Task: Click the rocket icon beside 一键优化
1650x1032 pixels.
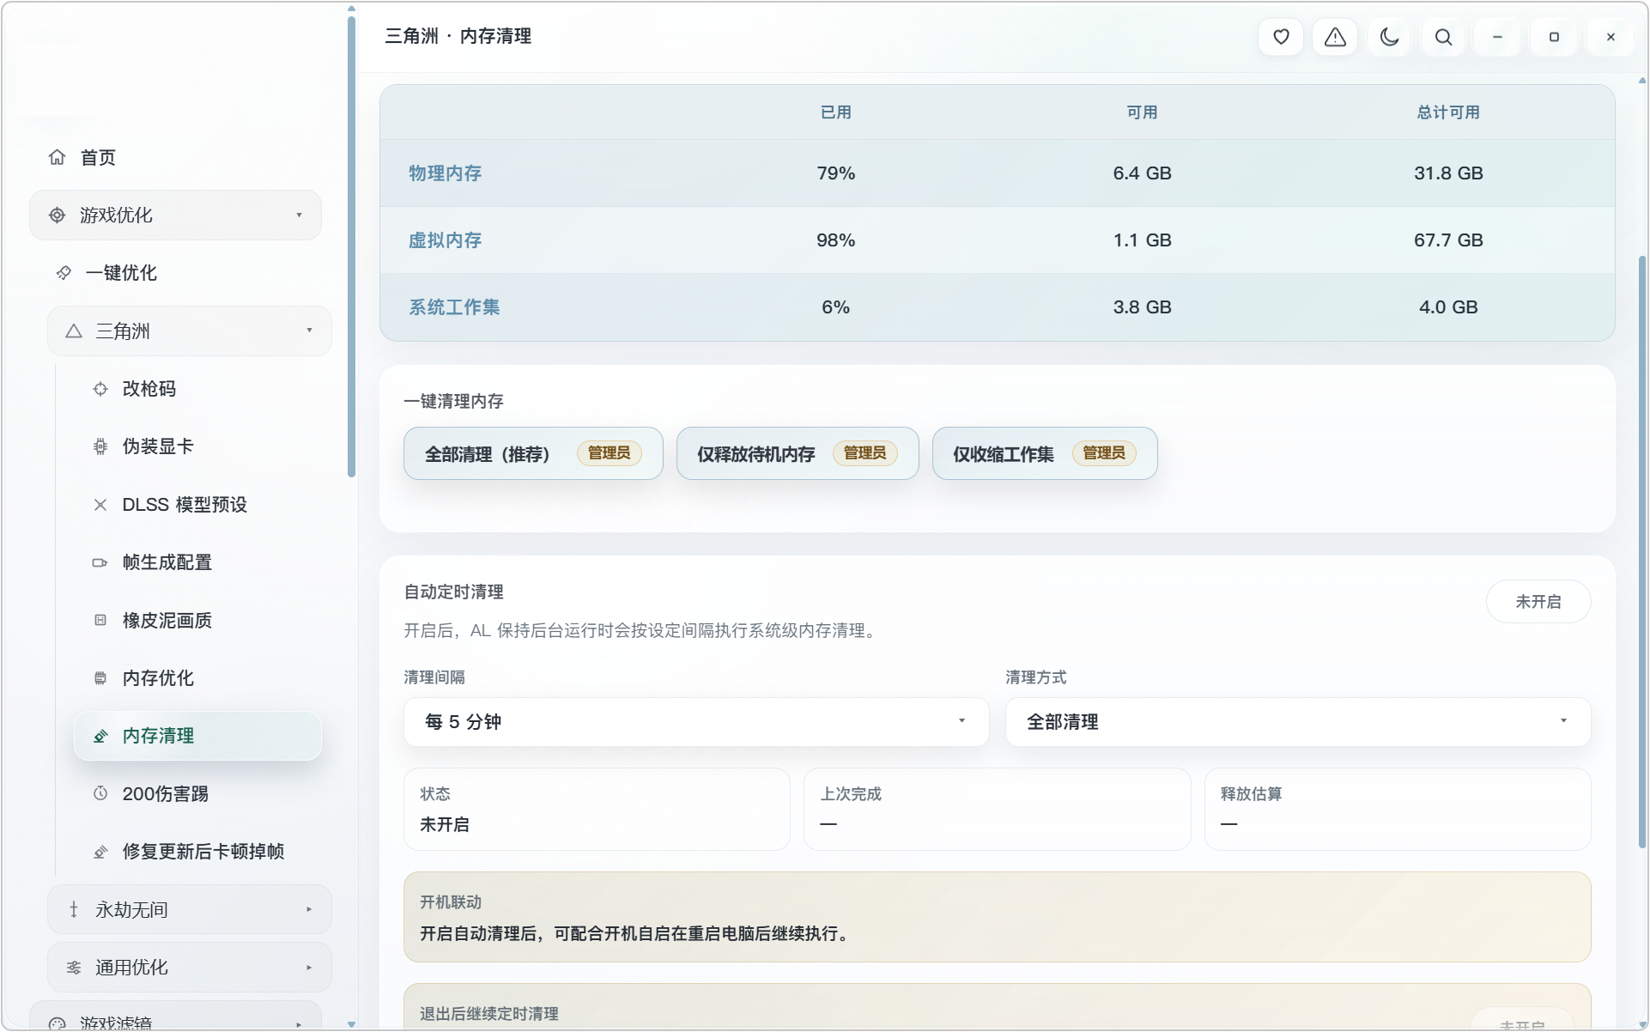Action: coord(64,273)
